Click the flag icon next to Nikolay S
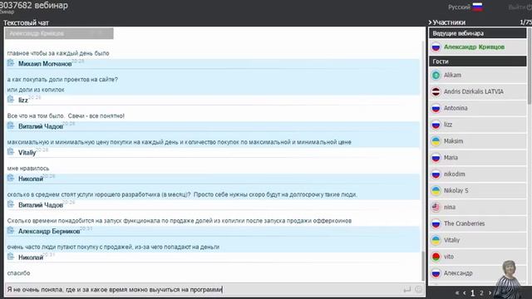532x299 pixels. pyautogui.click(x=436, y=190)
